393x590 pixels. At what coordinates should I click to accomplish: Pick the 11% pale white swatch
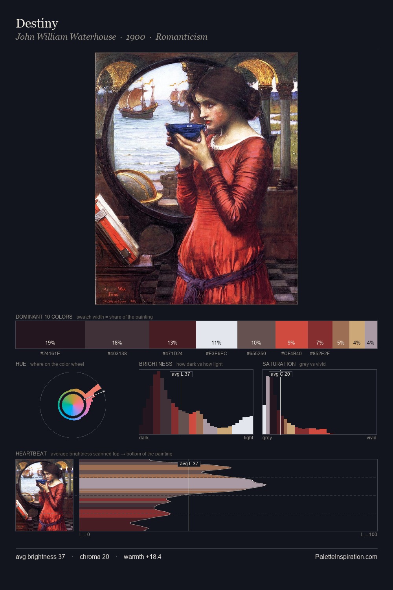click(217, 335)
